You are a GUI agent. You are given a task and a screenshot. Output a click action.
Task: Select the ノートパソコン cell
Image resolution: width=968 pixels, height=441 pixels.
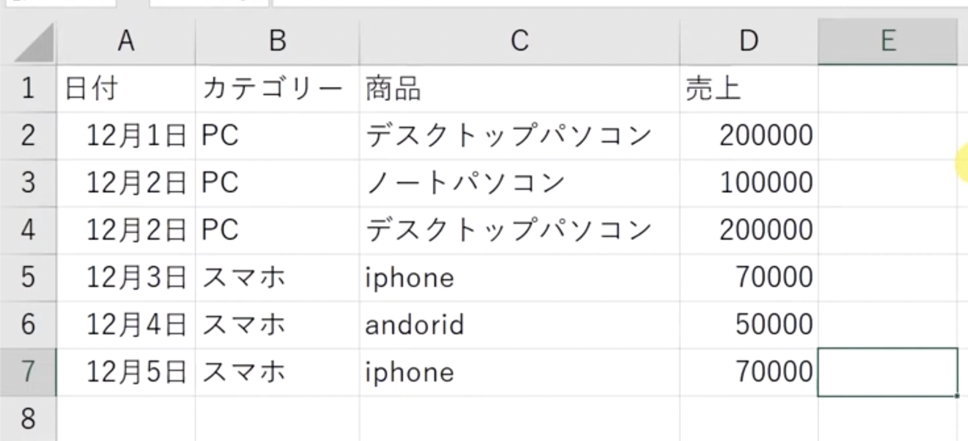519,183
